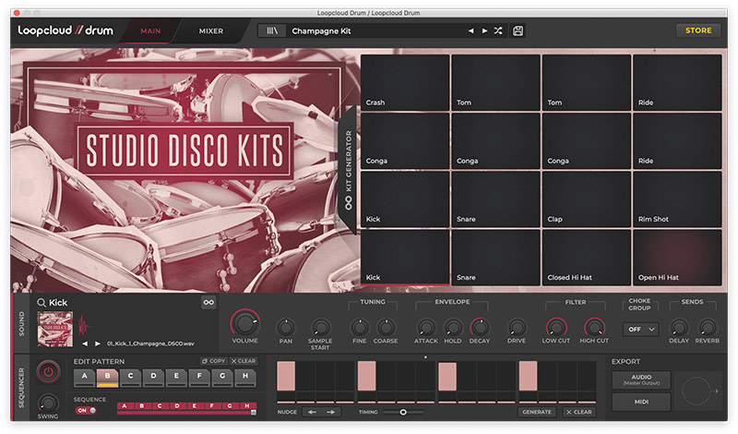This screenshot has height=434, width=738.
Task: Click the Volume knob
Action: click(244, 323)
